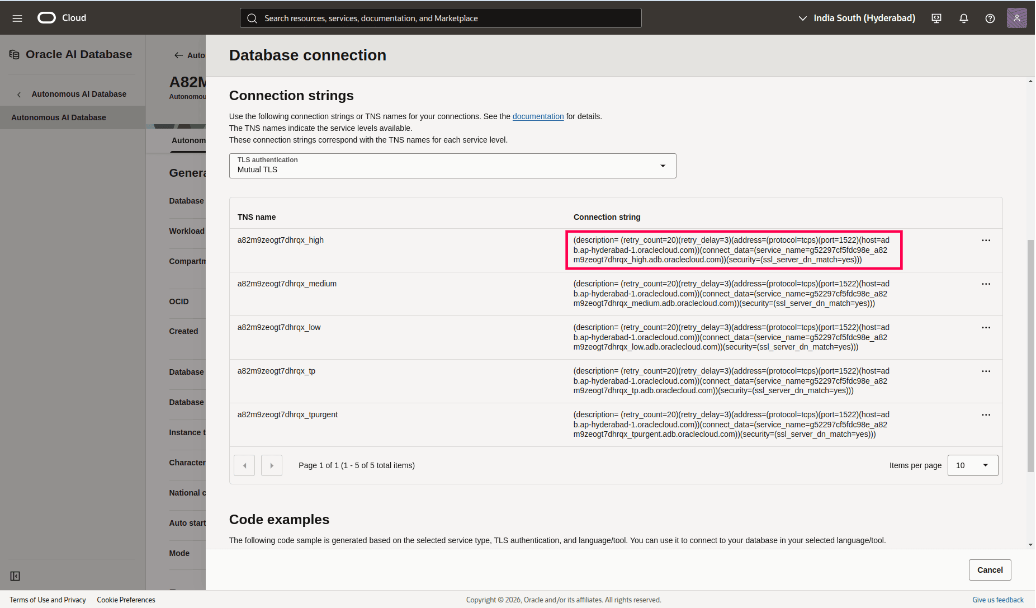Image resolution: width=1036 pixels, height=608 pixels.
Task: Click the Oracle AI Database sidebar title
Action: [79, 54]
